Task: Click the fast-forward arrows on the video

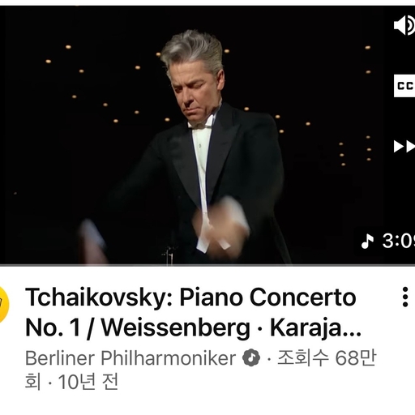Action: pyautogui.click(x=404, y=147)
